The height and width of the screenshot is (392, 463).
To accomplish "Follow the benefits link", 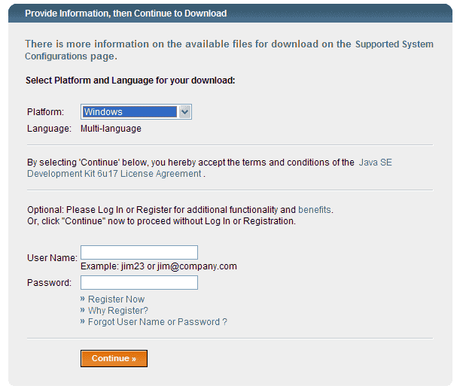I will pyautogui.click(x=315, y=210).
